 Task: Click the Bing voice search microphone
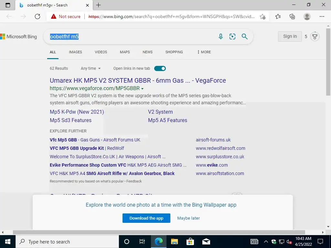click(220, 36)
